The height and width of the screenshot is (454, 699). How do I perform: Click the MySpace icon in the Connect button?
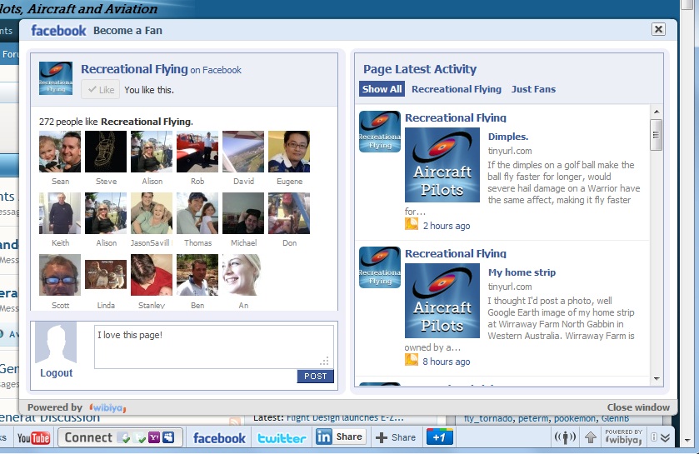click(x=168, y=437)
